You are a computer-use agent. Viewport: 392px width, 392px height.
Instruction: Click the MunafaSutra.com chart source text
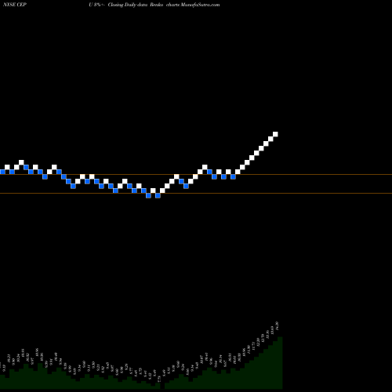point(200,5)
